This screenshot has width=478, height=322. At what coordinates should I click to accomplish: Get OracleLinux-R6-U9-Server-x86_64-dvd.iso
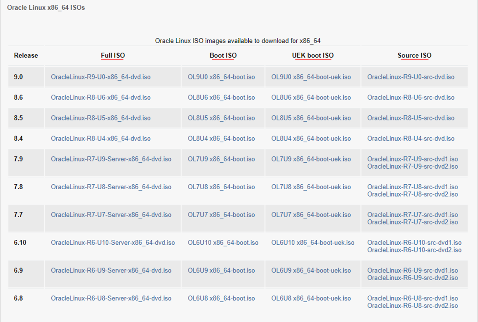tap(111, 270)
